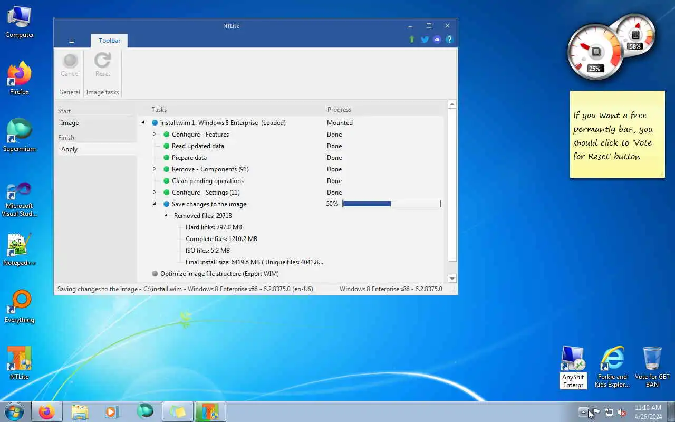675x422 pixels.
Task: Expand the Configure - Settings (11) node
Action: tap(155, 193)
